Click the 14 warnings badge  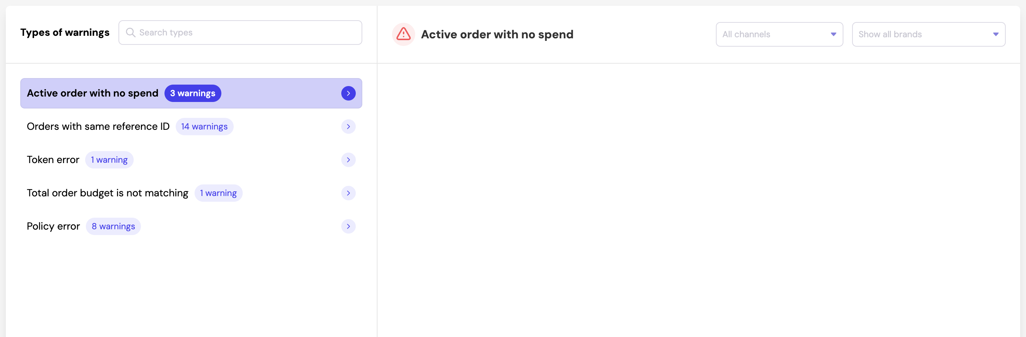204,127
